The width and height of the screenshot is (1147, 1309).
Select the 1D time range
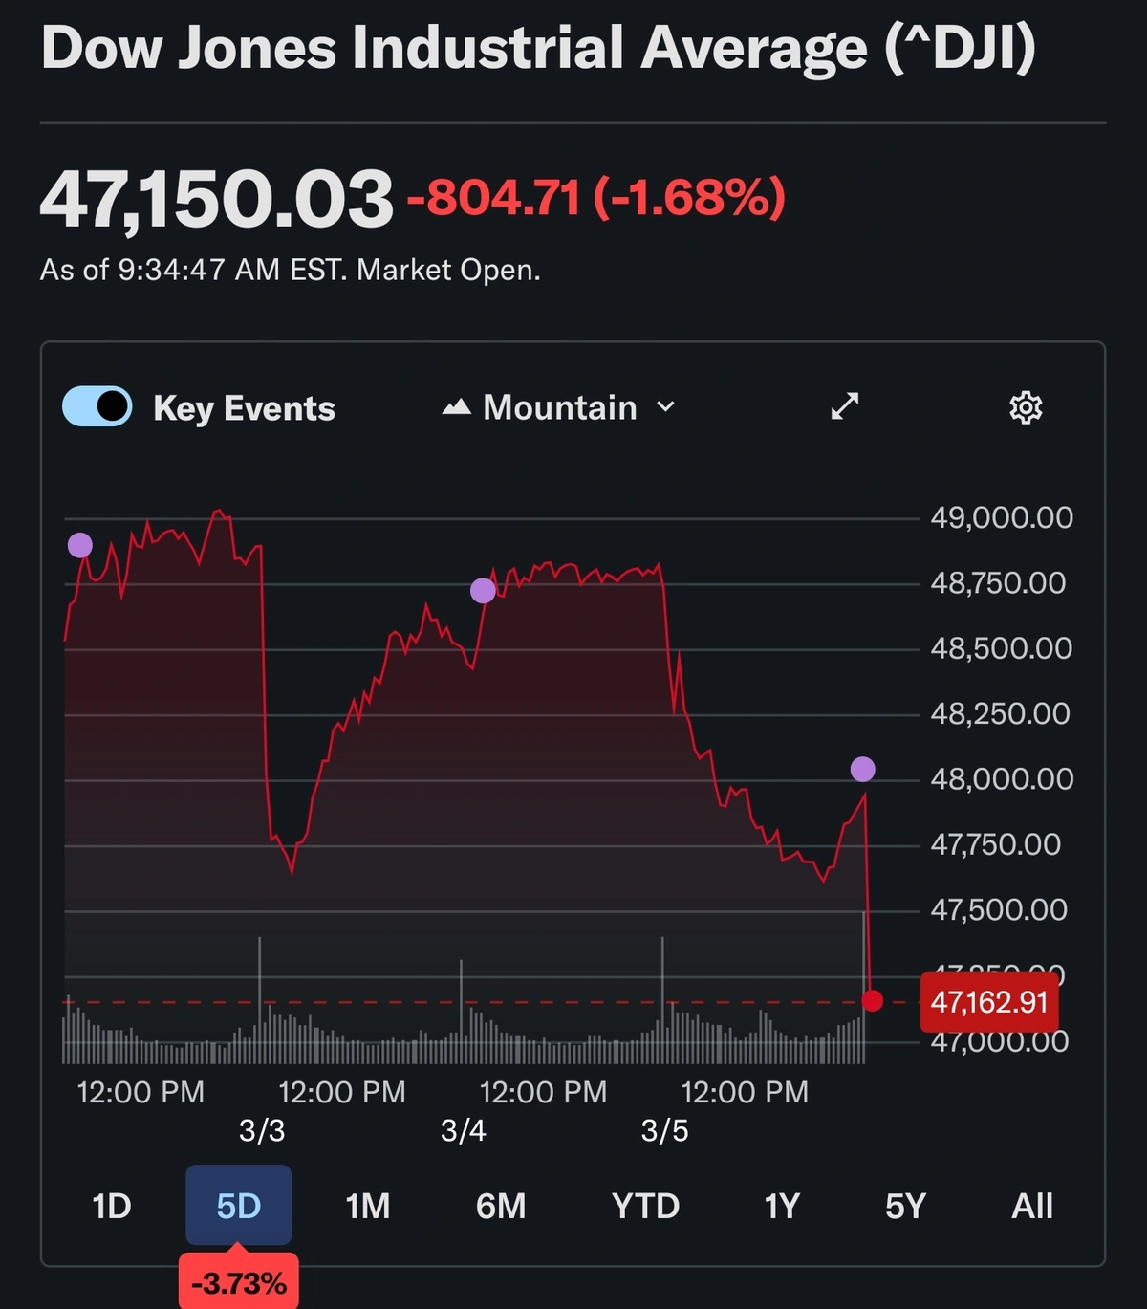pos(112,1206)
